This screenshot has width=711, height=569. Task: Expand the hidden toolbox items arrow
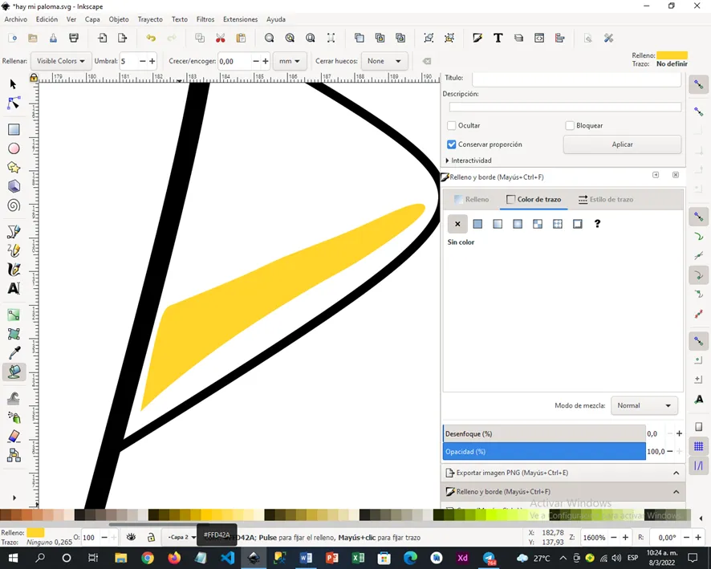click(14, 498)
